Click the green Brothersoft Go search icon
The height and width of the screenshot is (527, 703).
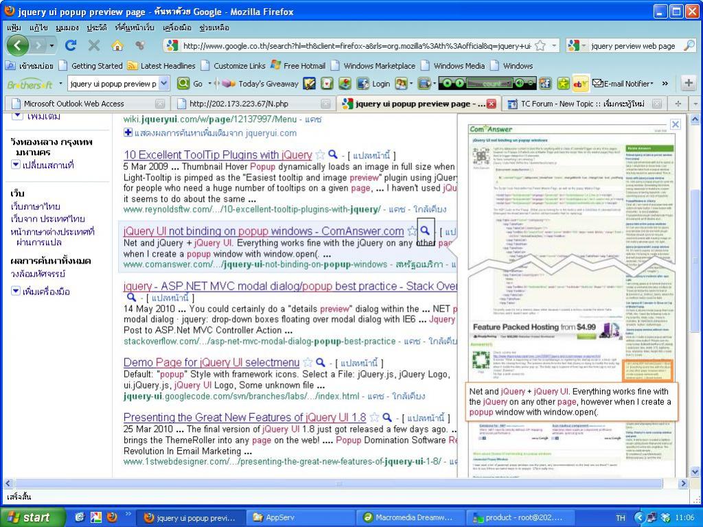[x=183, y=83]
